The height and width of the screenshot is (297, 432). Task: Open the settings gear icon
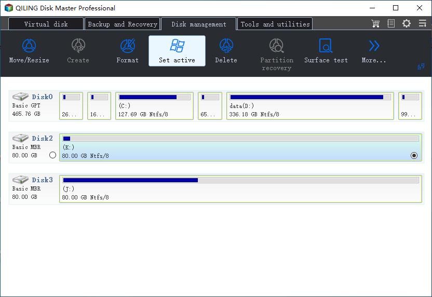(407, 23)
